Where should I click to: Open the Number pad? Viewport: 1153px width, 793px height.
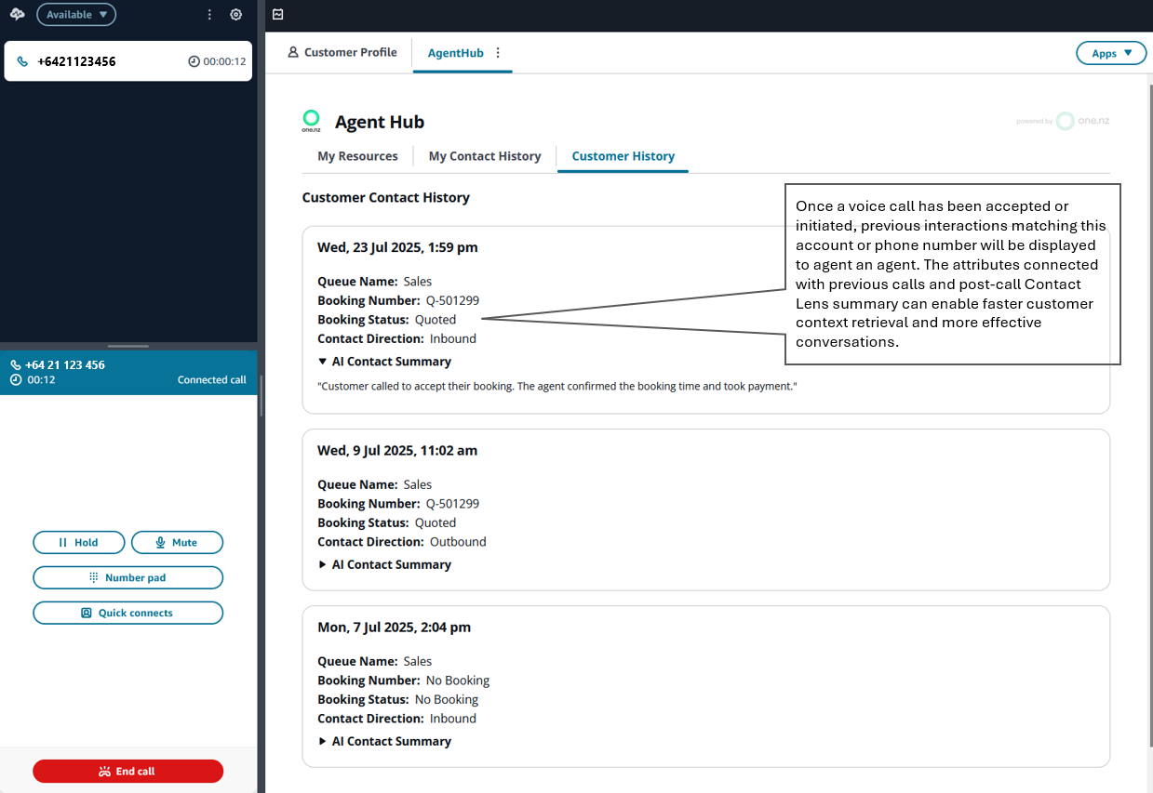pyautogui.click(x=127, y=577)
